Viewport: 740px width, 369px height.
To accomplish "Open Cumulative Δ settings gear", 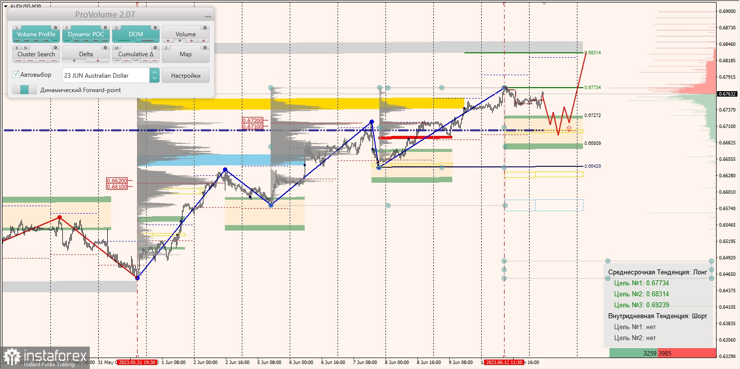I will click(156, 48).
